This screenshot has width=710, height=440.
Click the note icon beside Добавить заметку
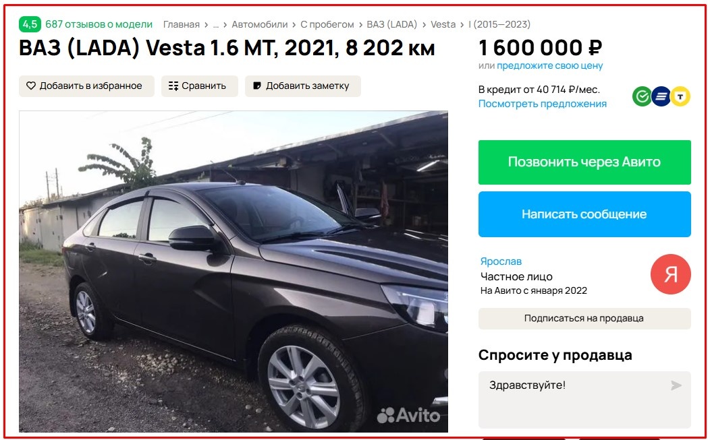coord(256,86)
